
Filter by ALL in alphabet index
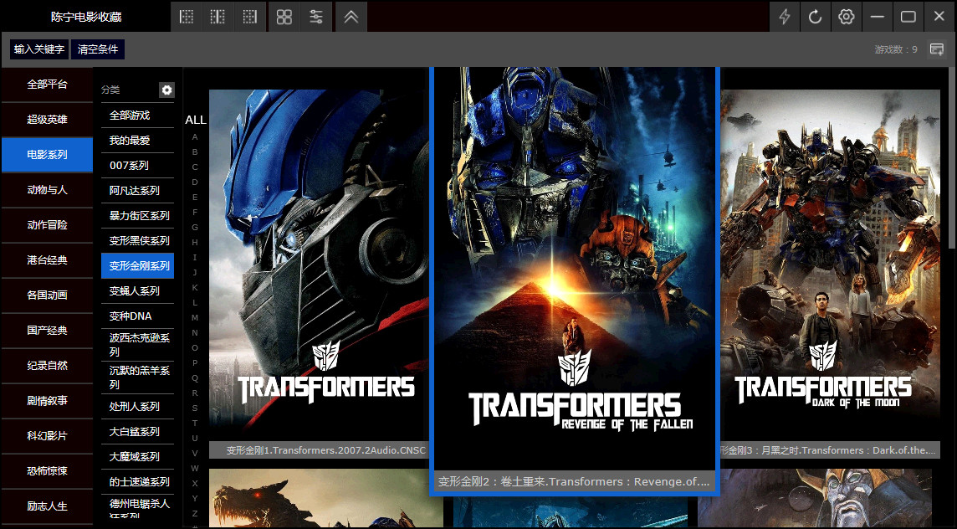196,120
